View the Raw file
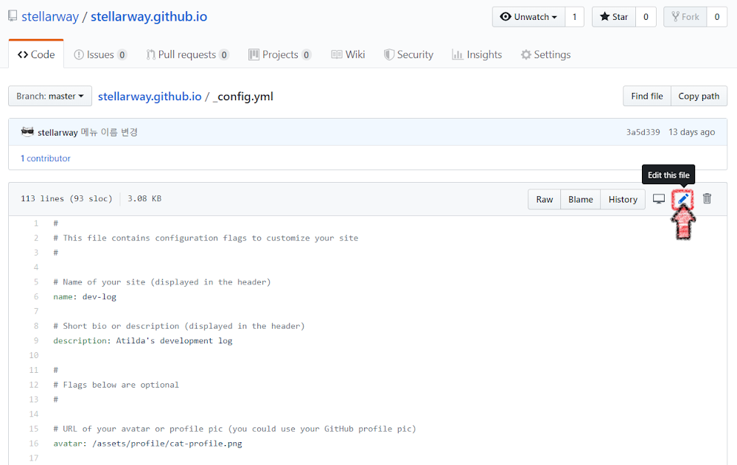The height and width of the screenshot is (465, 737). pyautogui.click(x=545, y=200)
